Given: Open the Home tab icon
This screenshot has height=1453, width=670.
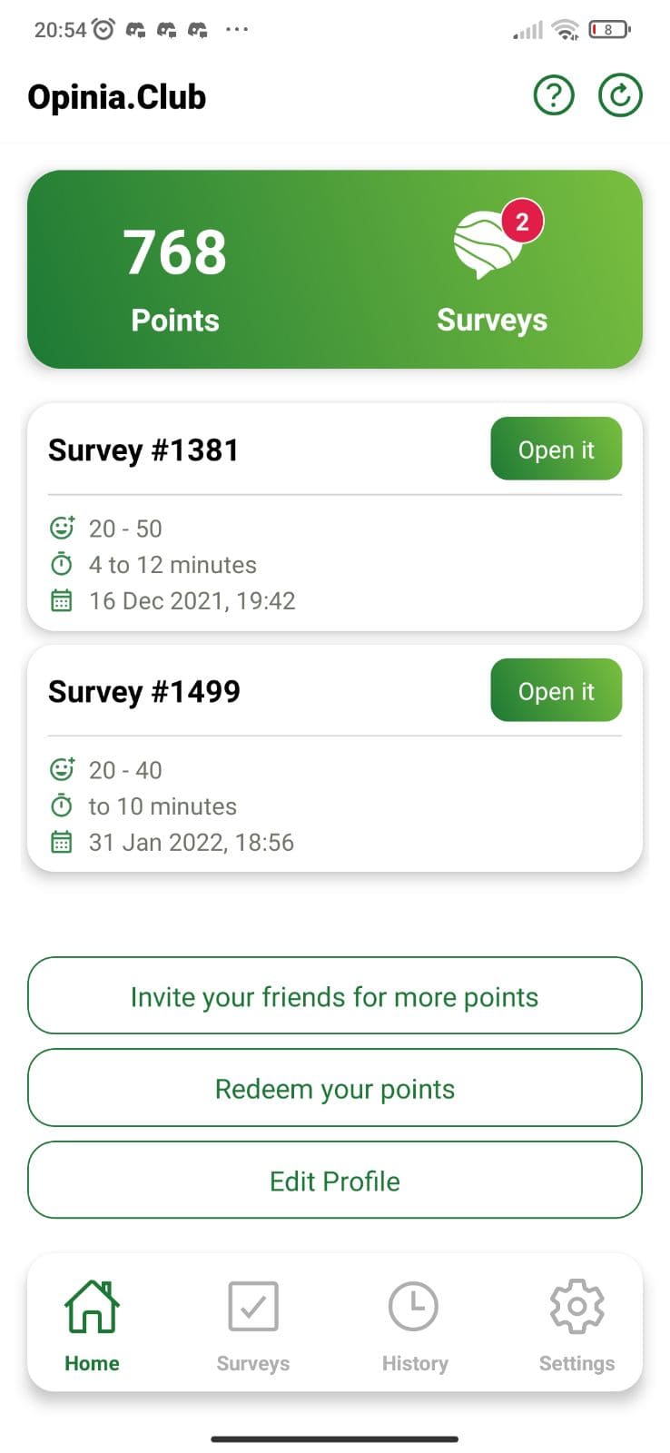Looking at the screenshot, I should (x=92, y=1307).
